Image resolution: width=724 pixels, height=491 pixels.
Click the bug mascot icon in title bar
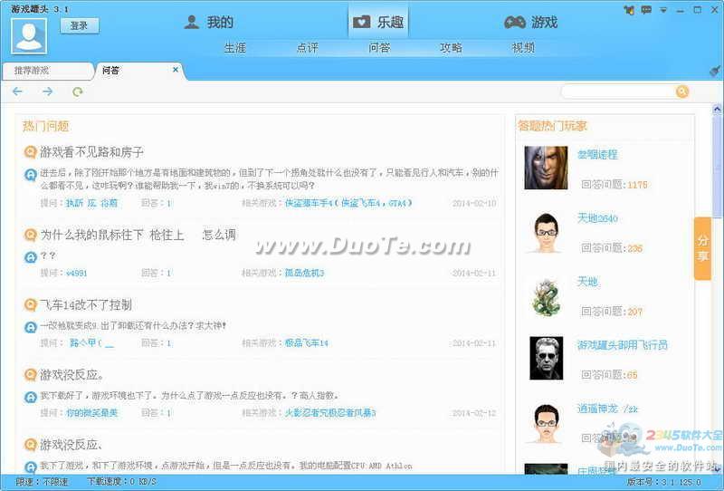(629, 10)
